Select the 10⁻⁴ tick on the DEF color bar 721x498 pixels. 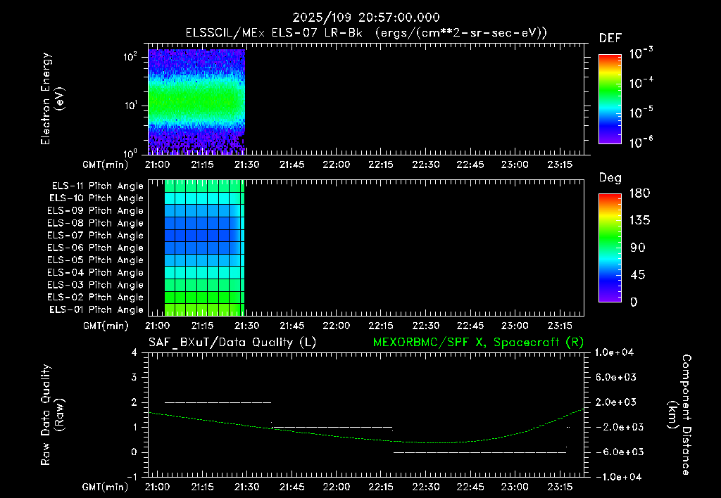pos(641,83)
